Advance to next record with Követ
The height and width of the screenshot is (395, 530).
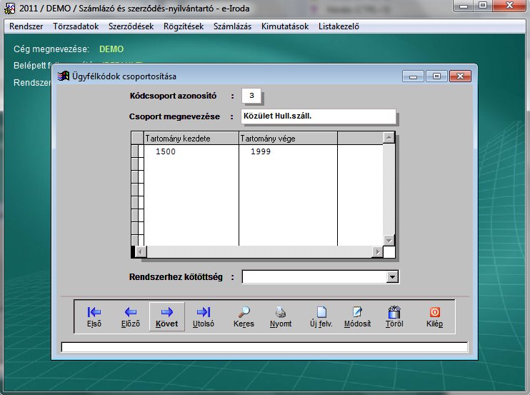coord(167,316)
